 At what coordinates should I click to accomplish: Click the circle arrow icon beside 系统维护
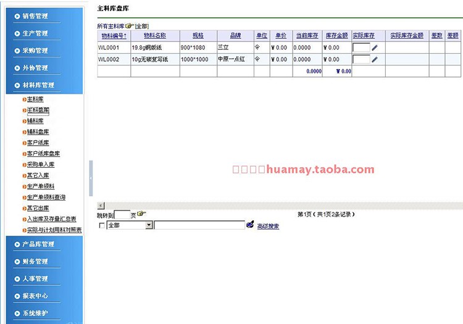click(x=17, y=314)
